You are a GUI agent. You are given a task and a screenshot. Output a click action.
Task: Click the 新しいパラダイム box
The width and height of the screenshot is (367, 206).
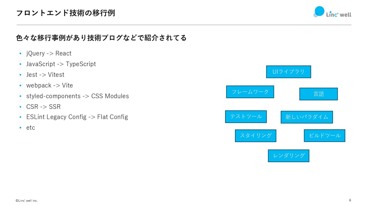point(307,117)
